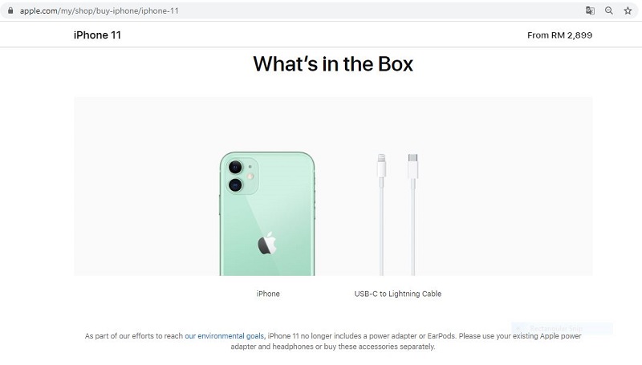The width and height of the screenshot is (642, 365).
Task: Click the zoom magnifier icon in address bar
Action: [609, 10]
